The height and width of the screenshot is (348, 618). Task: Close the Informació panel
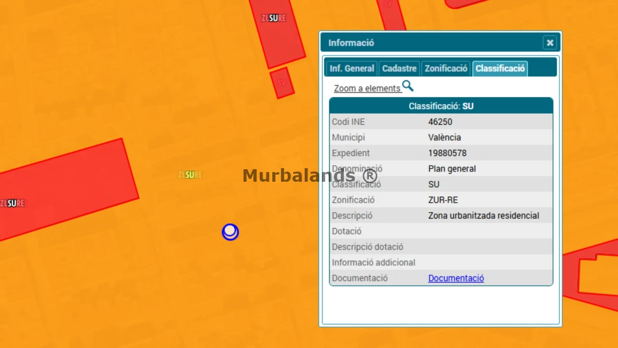pyautogui.click(x=549, y=43)
